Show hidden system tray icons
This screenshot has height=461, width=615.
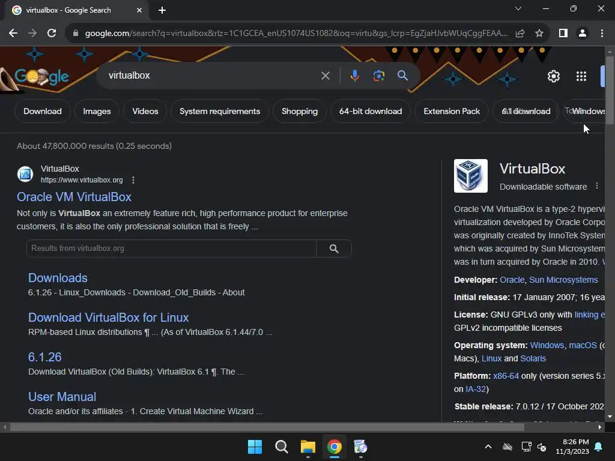(488, 447)
